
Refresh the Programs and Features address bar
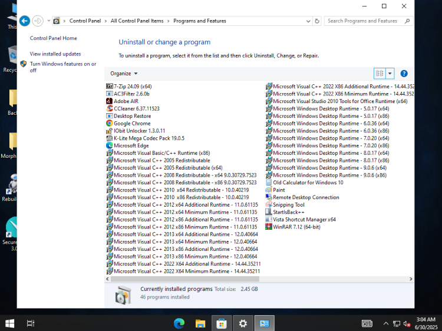click(x=317, y=21)
